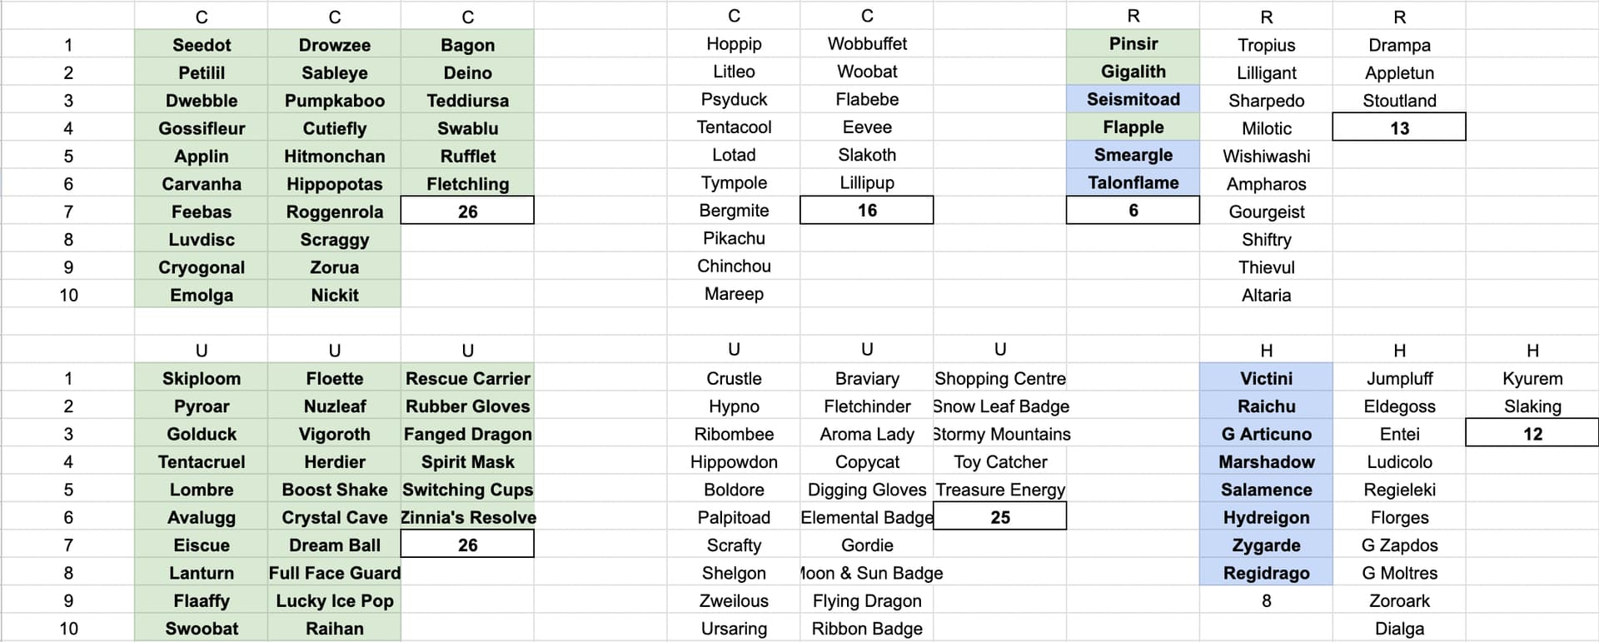The height and width of the screenshot is (642, 1599).
Task: Click the Tropius cell
Action: tap(1266, 45)
